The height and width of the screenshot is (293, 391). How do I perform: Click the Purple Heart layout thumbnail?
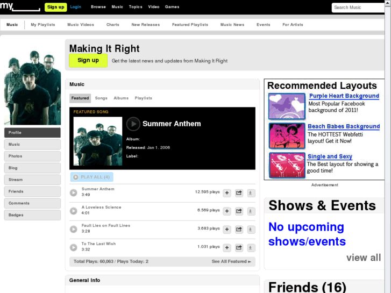click(287, 106)
